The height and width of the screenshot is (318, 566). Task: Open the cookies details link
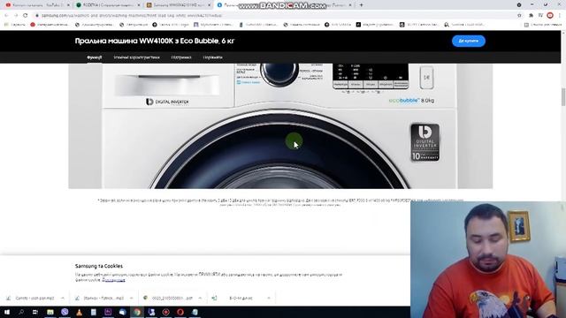[x=113, y=280]
